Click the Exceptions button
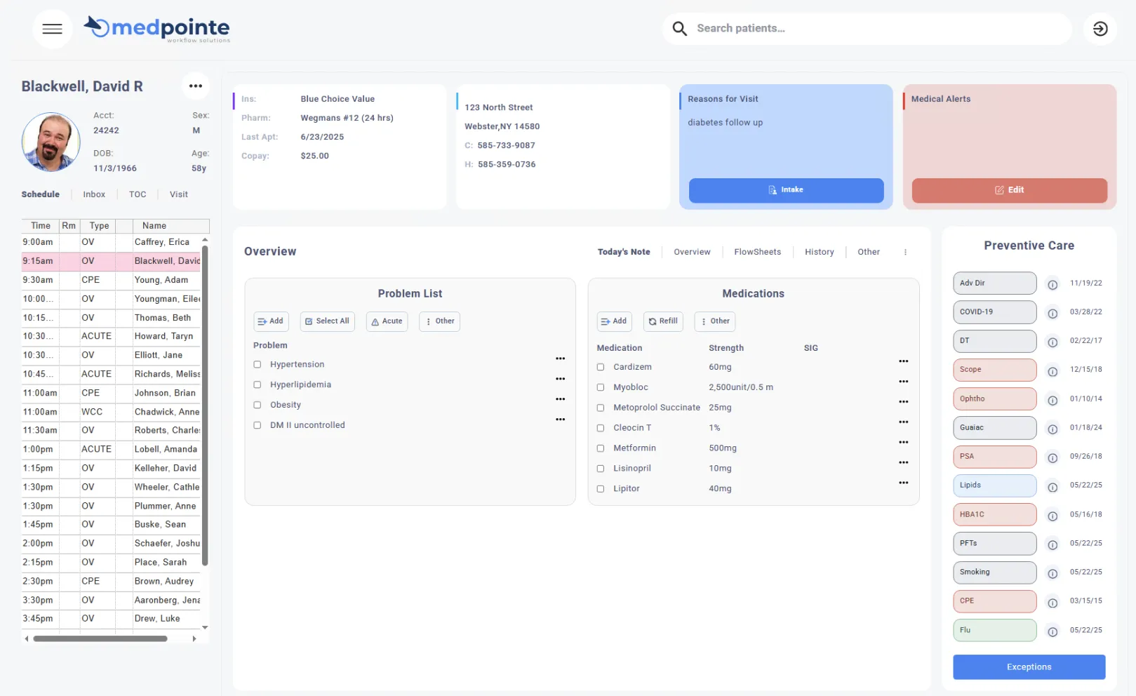Screen dimensions: 1136x696 (x=1029, y=667)
